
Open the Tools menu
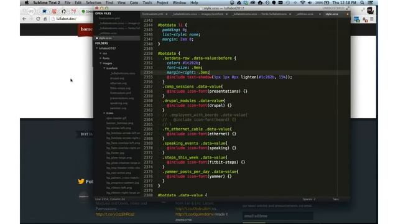[x=147, y=2]
